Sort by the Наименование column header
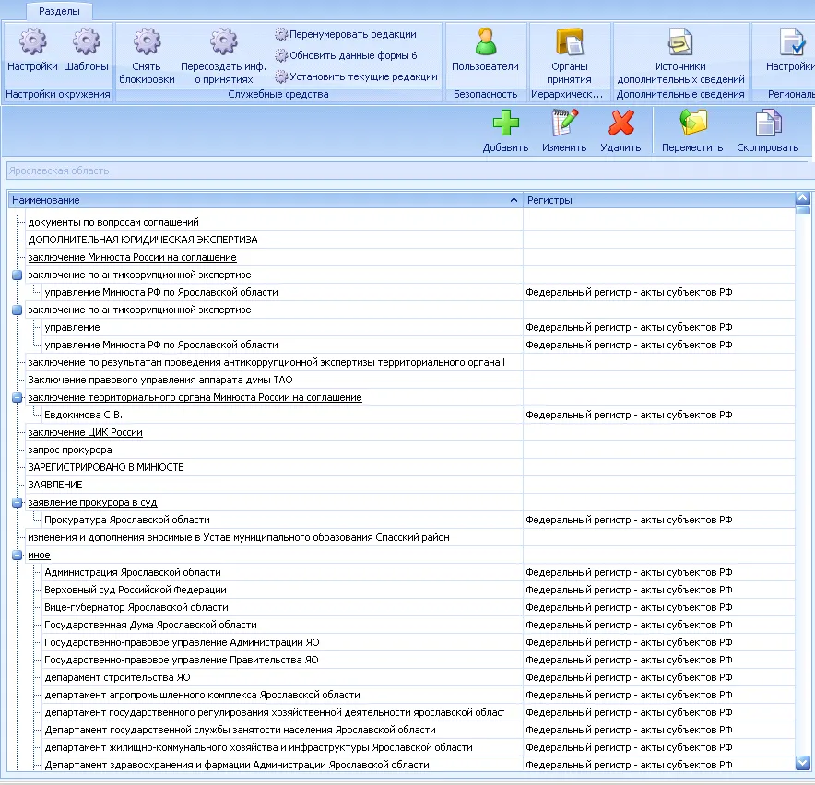The height and width of the screenshot is (785, 815). [x=266, y=200]
